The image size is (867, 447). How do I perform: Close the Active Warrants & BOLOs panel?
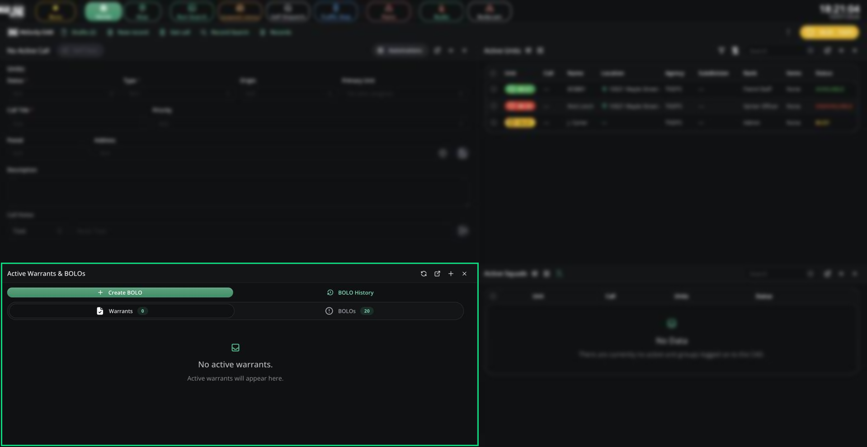[464, 274]
